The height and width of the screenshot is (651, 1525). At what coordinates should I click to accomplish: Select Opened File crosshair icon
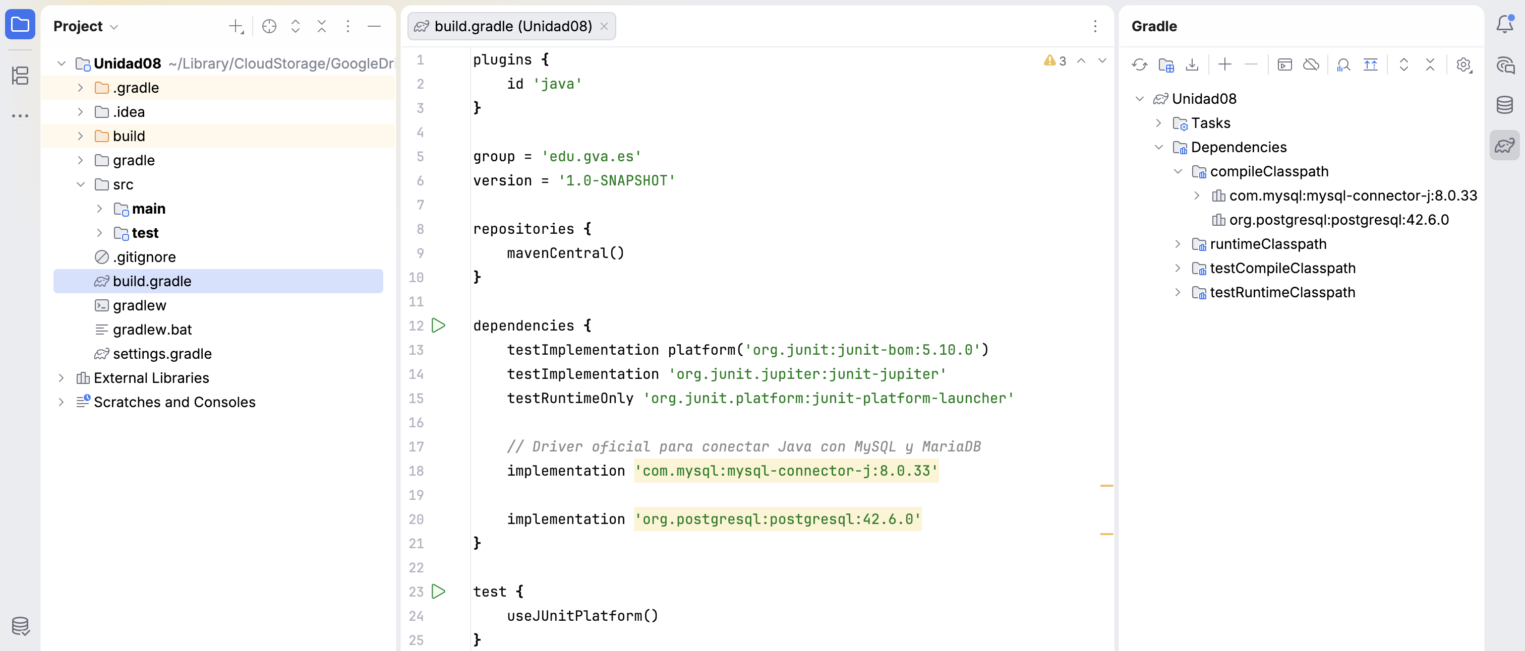[269, 26]
